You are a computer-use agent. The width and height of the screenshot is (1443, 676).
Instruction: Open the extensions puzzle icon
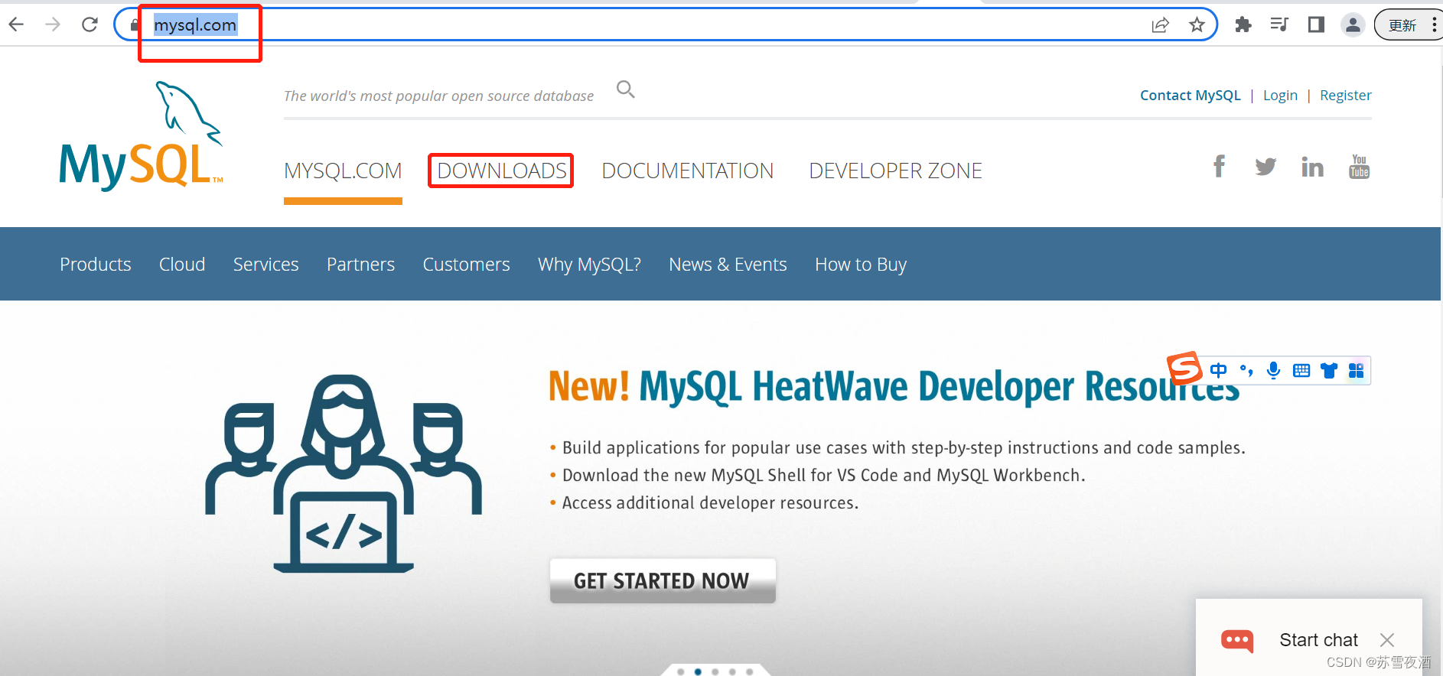click(x=1243, y=25)
